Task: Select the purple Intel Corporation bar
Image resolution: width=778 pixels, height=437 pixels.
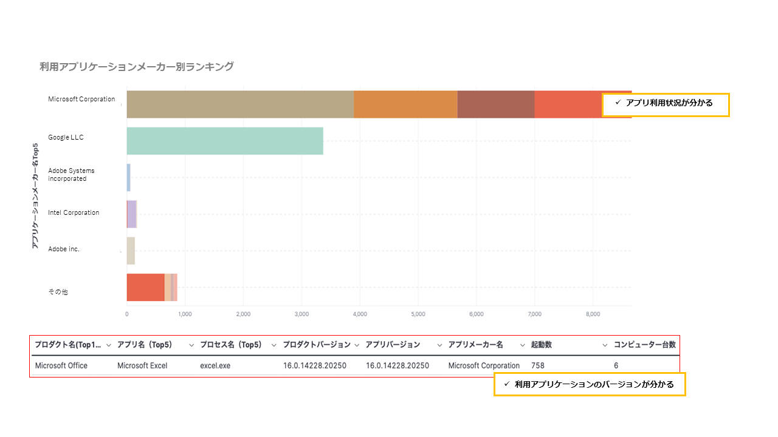Action: [x=132, y=214]
